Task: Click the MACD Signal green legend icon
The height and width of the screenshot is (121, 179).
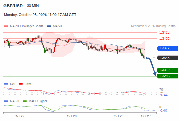Action: pyautogui.click(x=25, y=101)
